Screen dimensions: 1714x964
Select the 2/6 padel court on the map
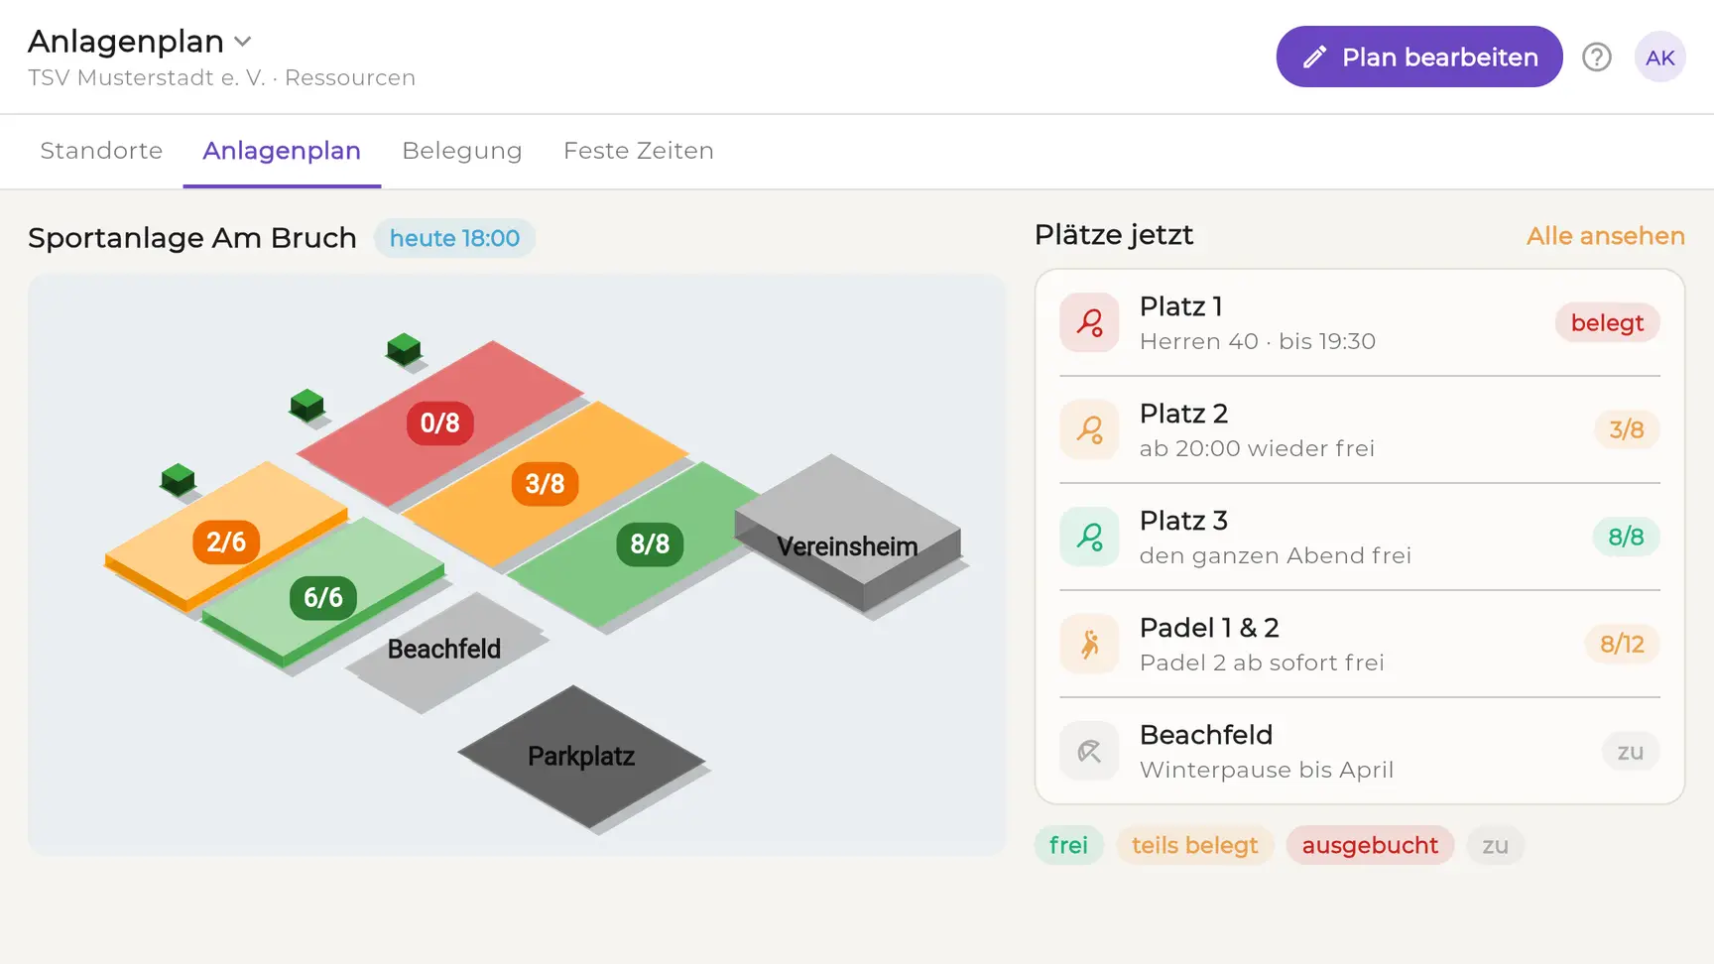point(226,537)
